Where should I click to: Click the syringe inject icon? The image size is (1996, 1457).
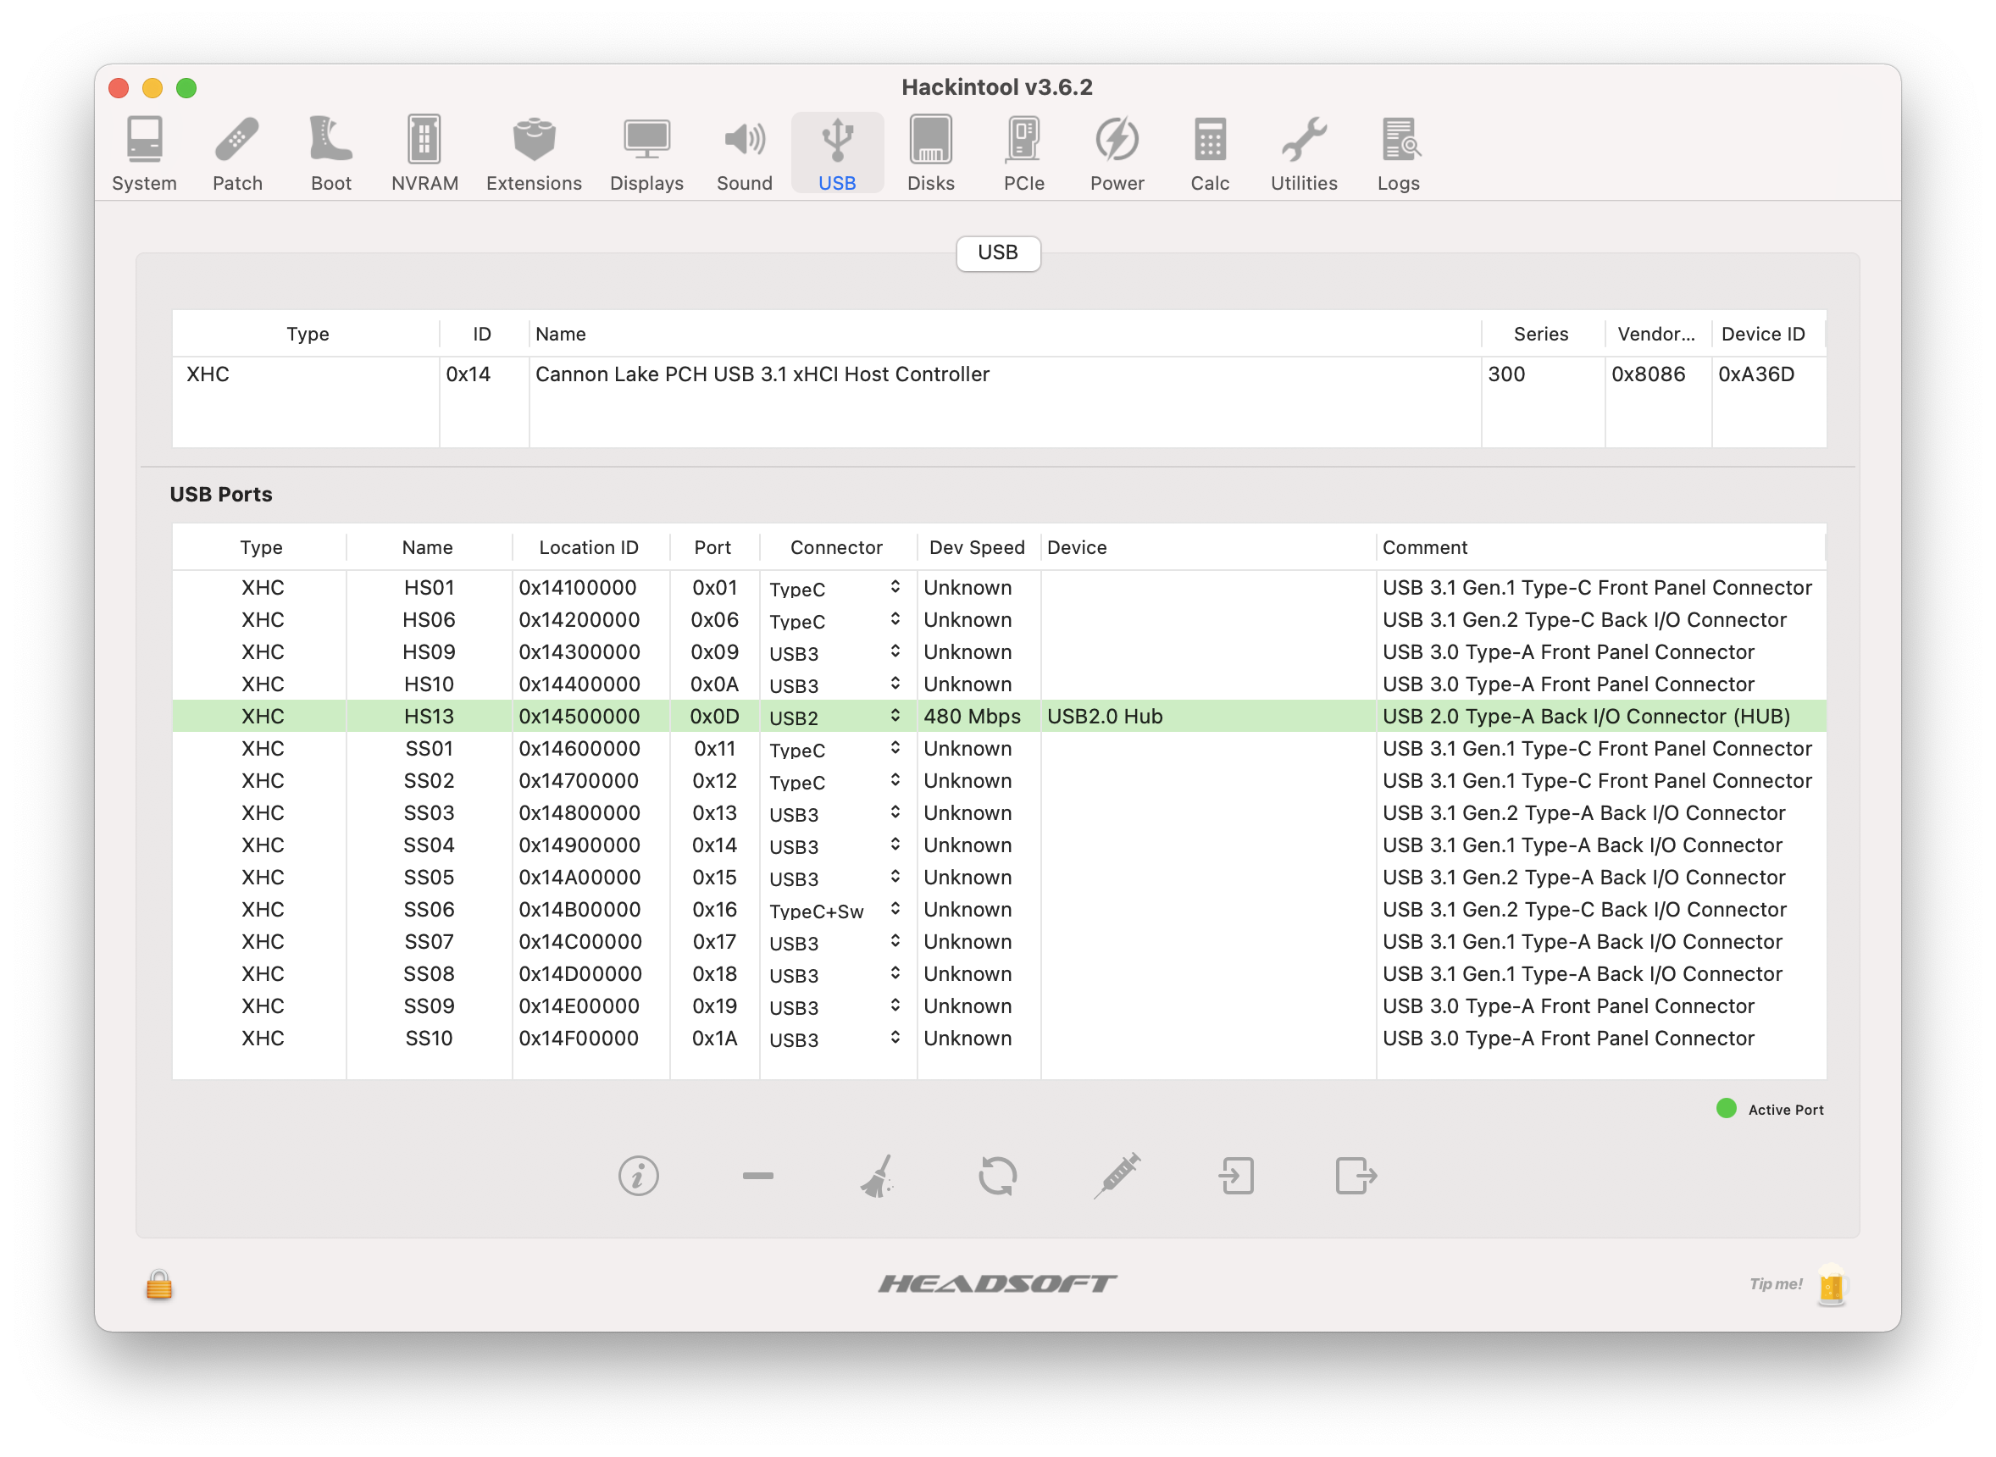(1117, 1176)
